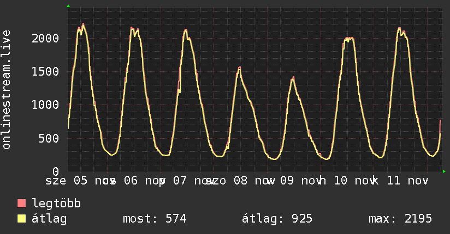The width and height of the screenshot is (450, 234).
Task: Click the green arrow atop the y-axis
Action: (68, 6)
